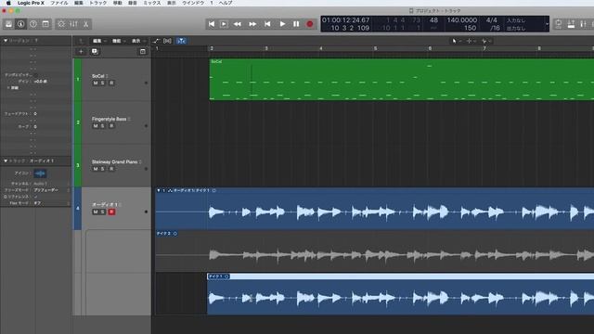Click the Fast Forward button
Image resolution: width=594 pixels, height=334 pixels.
point(252,24)
